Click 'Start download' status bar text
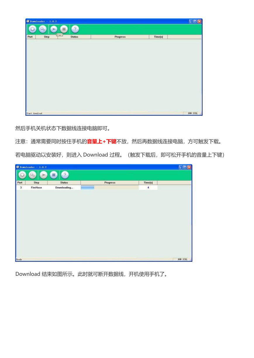This screenshot has height=358, width=254. 34,113
